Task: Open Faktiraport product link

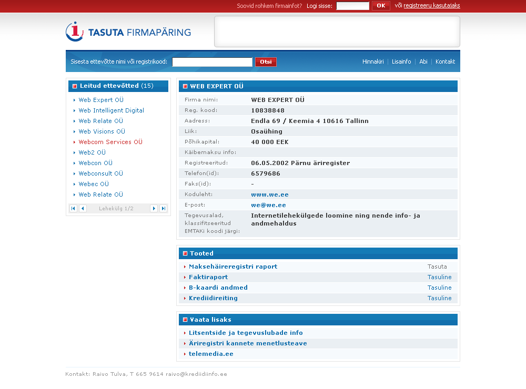Action: pos(208,277)
